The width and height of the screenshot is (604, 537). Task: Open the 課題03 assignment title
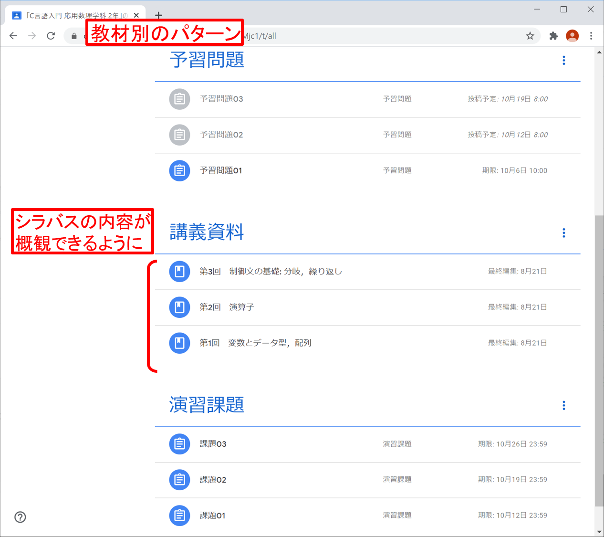pos(213,444)
